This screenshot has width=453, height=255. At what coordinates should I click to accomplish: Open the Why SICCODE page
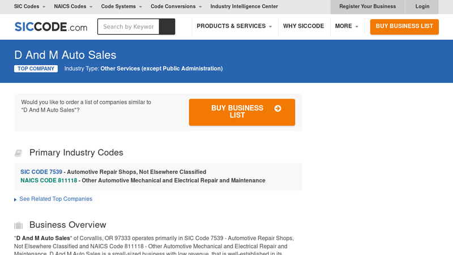[x=304, y=26]
